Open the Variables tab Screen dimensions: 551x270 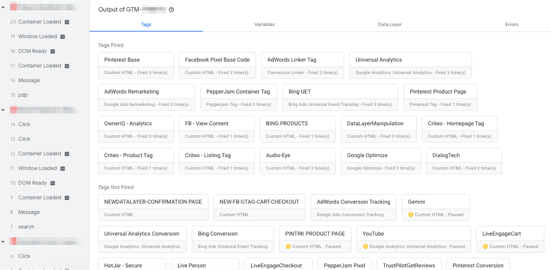[264, 25]
